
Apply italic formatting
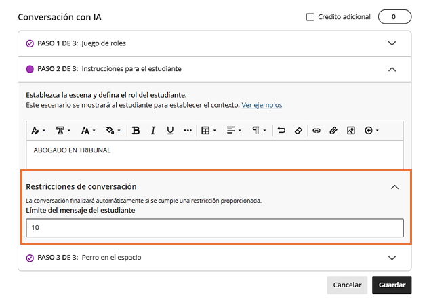point(153,130)
